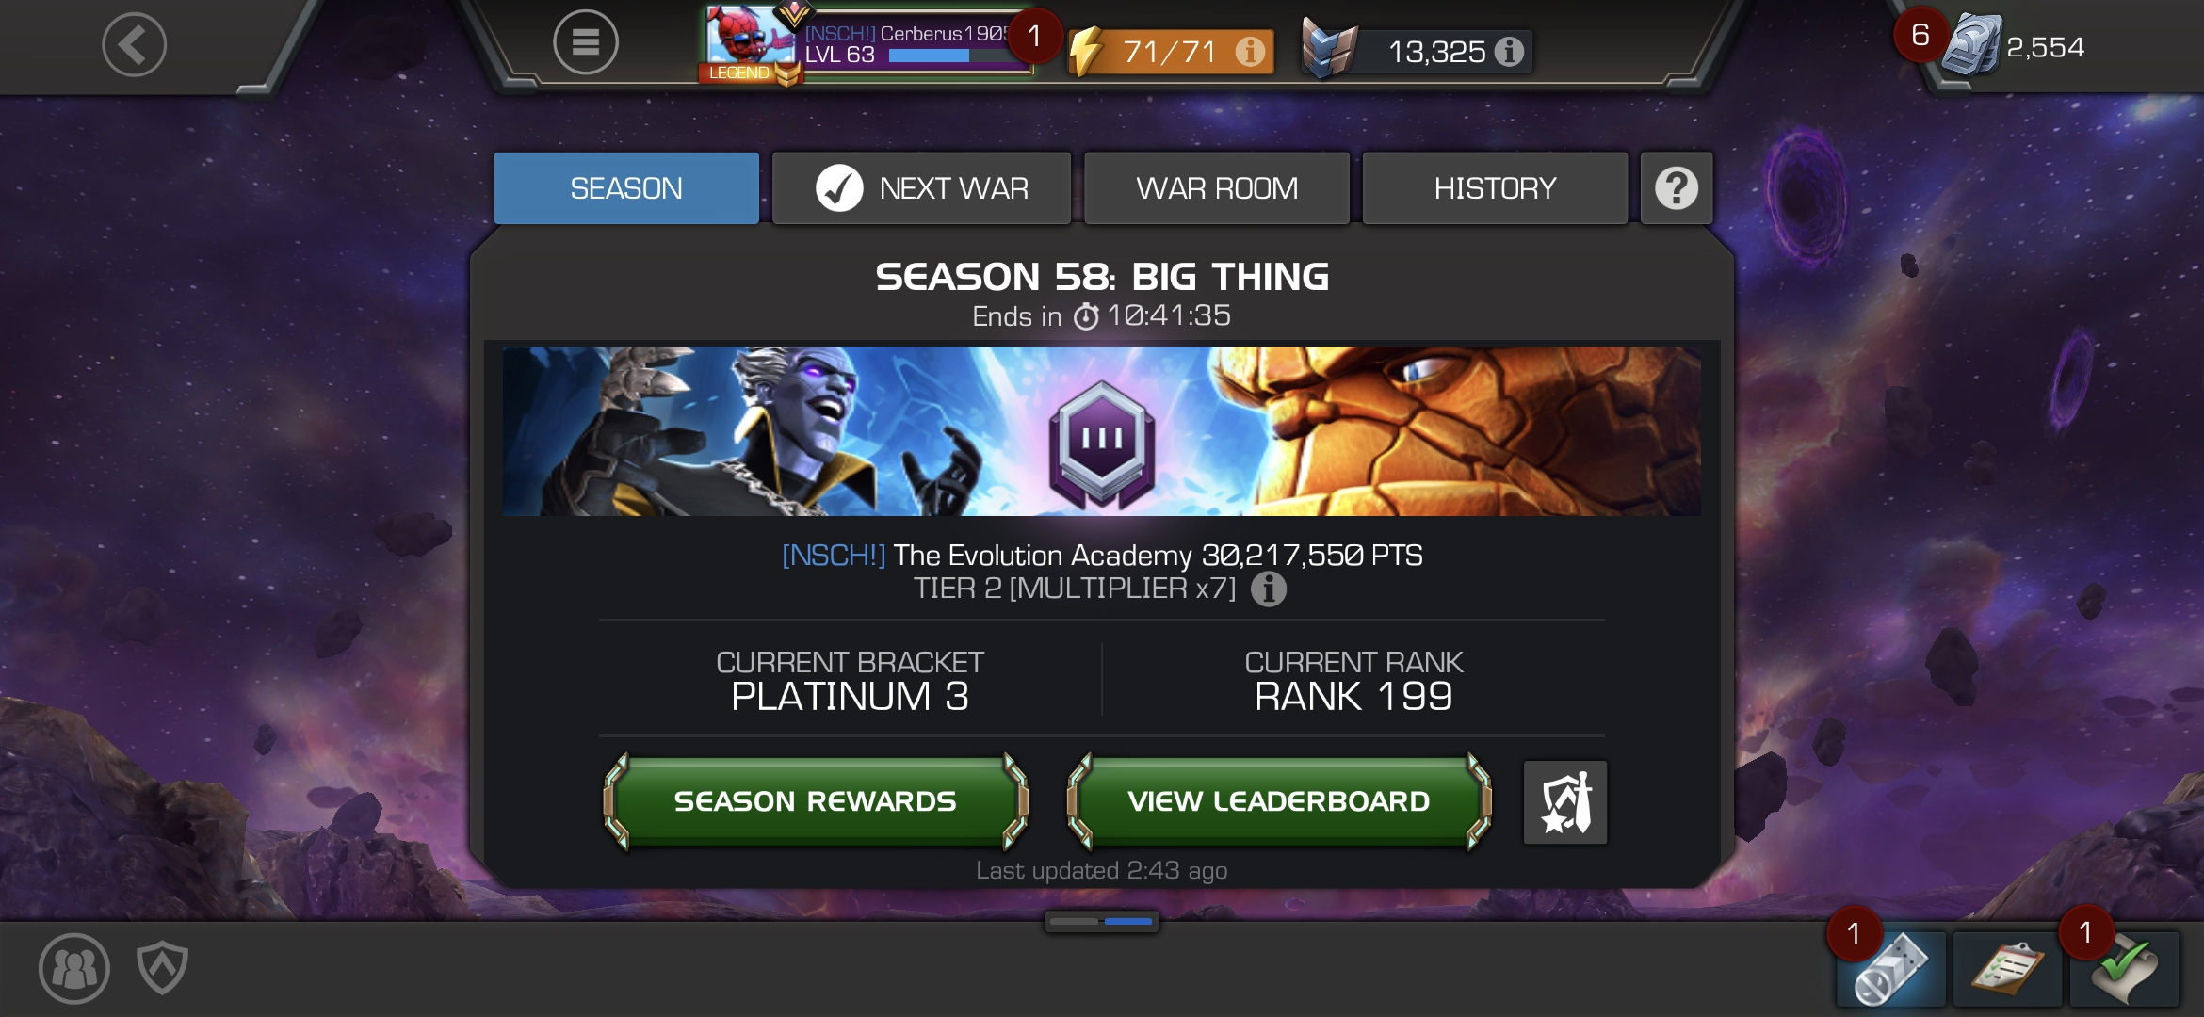Switch to the Next War tab
The image size is (2204, 1017).
(921, 188)
